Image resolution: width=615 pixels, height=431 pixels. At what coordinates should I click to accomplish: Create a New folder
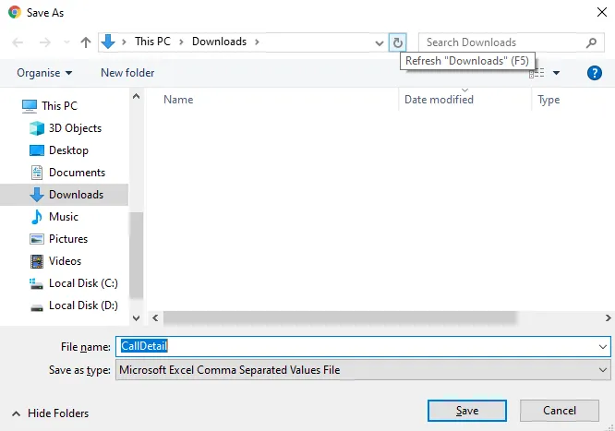point(127,73)
